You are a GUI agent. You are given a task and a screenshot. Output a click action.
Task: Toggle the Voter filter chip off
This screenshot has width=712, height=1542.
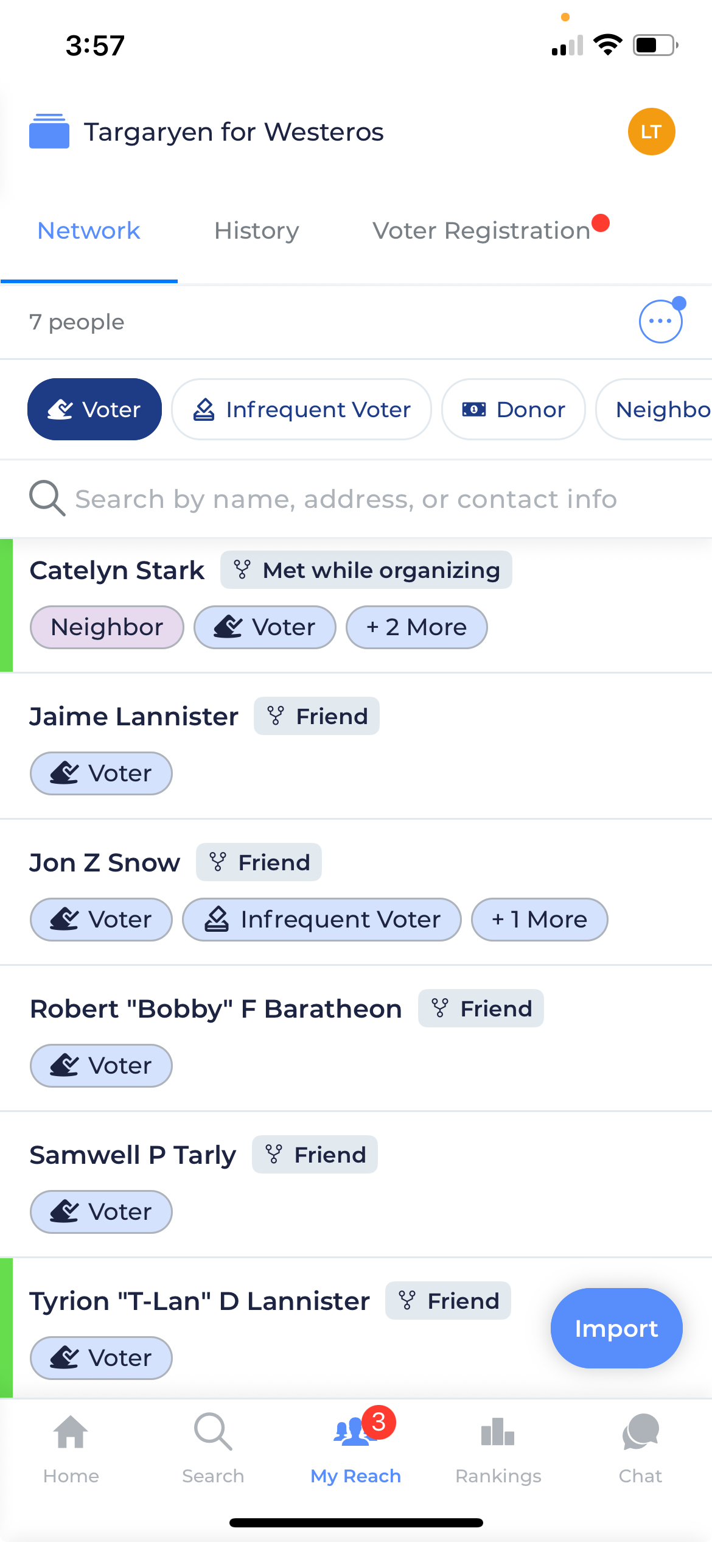(95, 409)
